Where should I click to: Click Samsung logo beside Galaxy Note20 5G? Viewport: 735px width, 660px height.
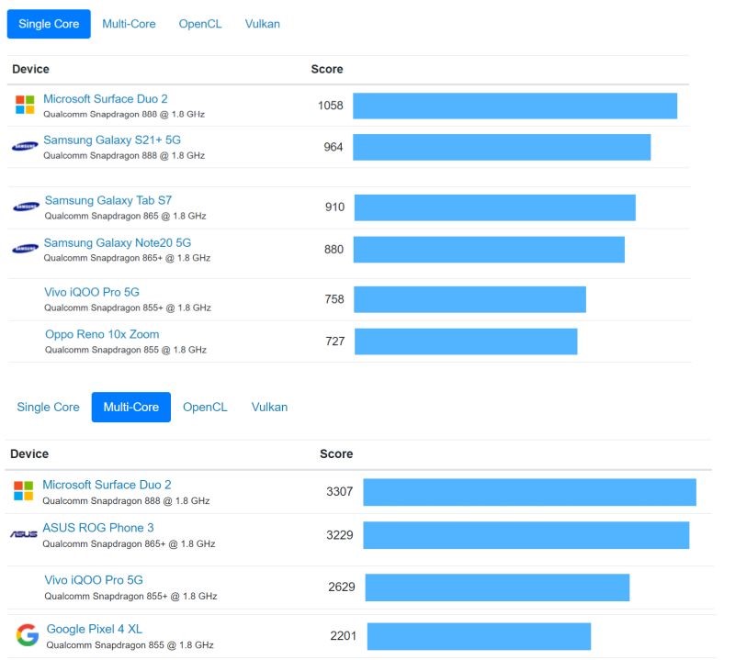pos(26,248)
